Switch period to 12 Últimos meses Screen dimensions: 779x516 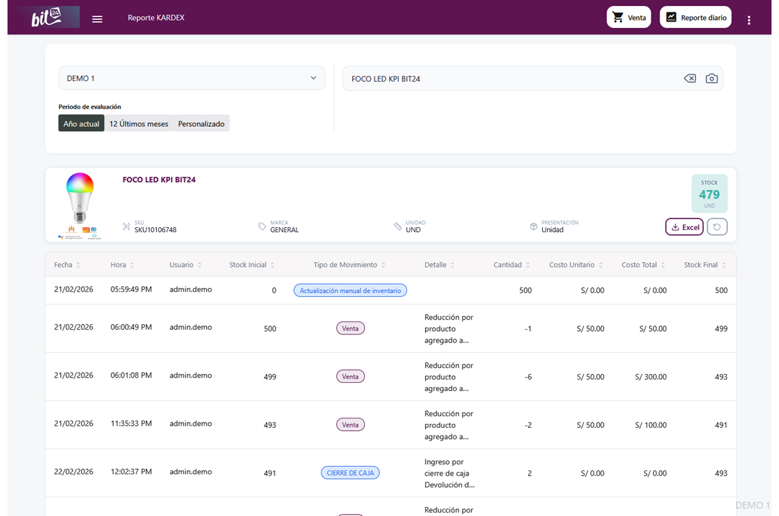click(138, 124)
